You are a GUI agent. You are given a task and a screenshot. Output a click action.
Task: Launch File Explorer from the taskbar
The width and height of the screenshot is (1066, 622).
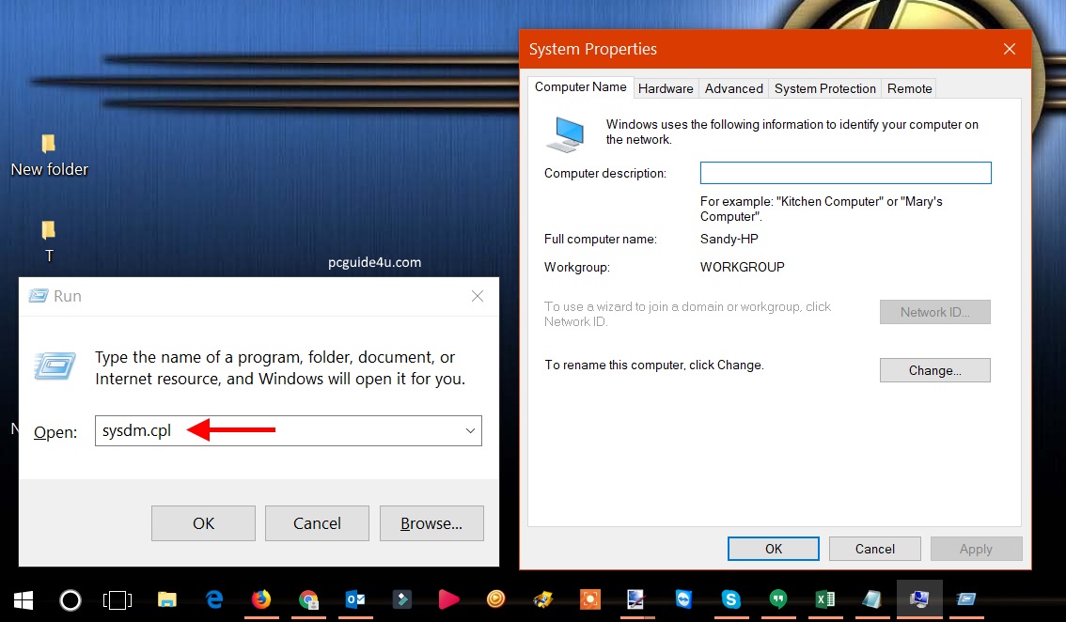(167, 599)
